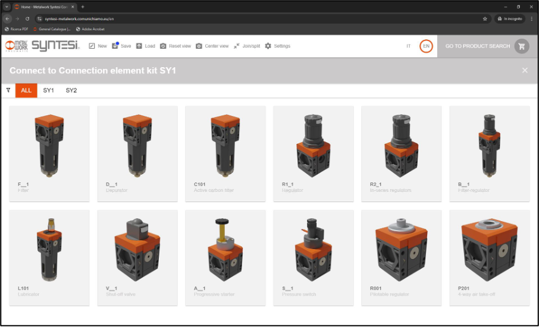Select the SY1 filter tab

pos(48,90)
